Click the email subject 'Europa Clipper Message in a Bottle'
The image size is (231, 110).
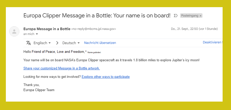pos(66,16)
